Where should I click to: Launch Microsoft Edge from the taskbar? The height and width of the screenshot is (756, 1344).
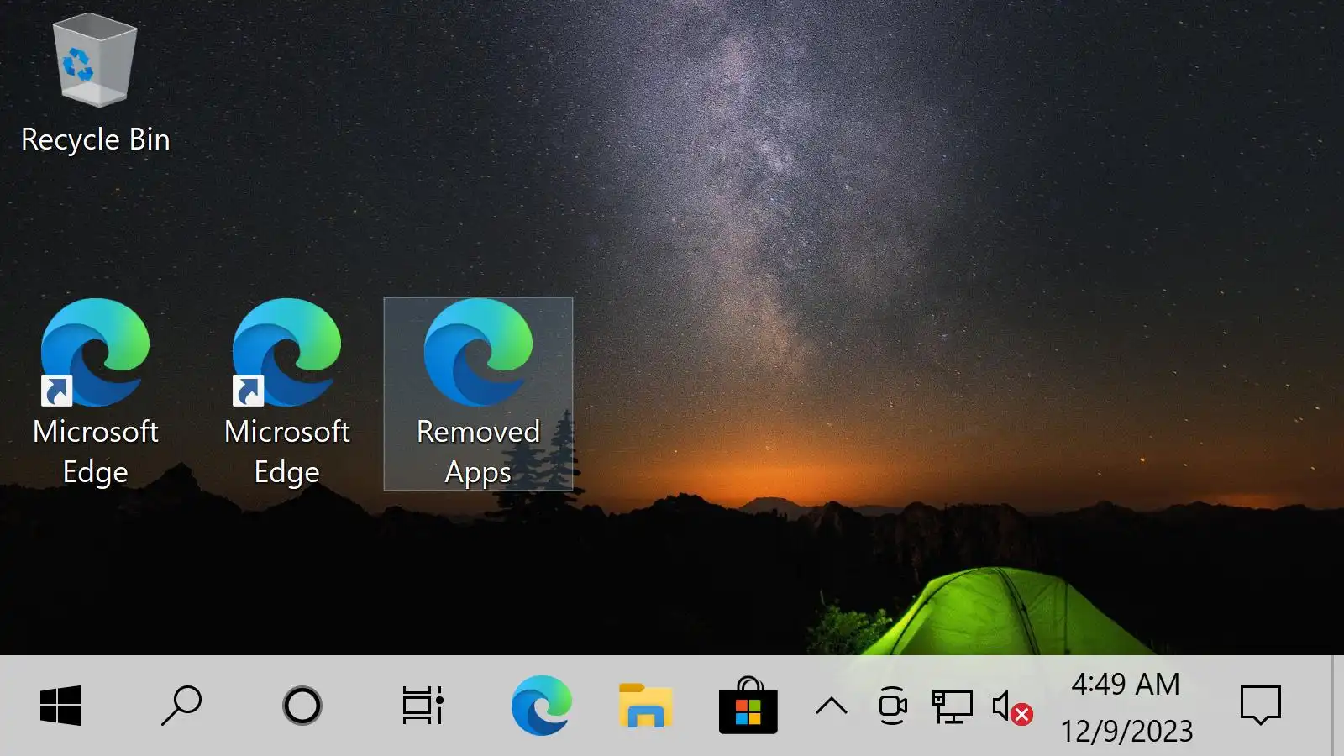coord(542,706)
